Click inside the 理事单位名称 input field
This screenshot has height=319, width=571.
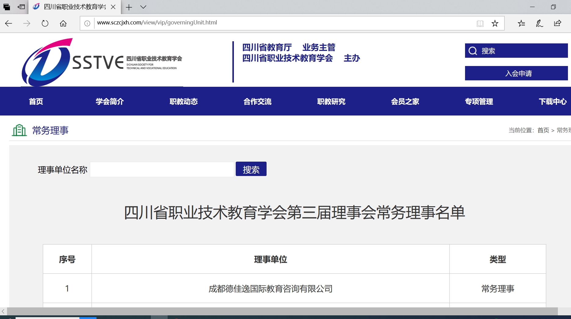click(x=162, y=169)
